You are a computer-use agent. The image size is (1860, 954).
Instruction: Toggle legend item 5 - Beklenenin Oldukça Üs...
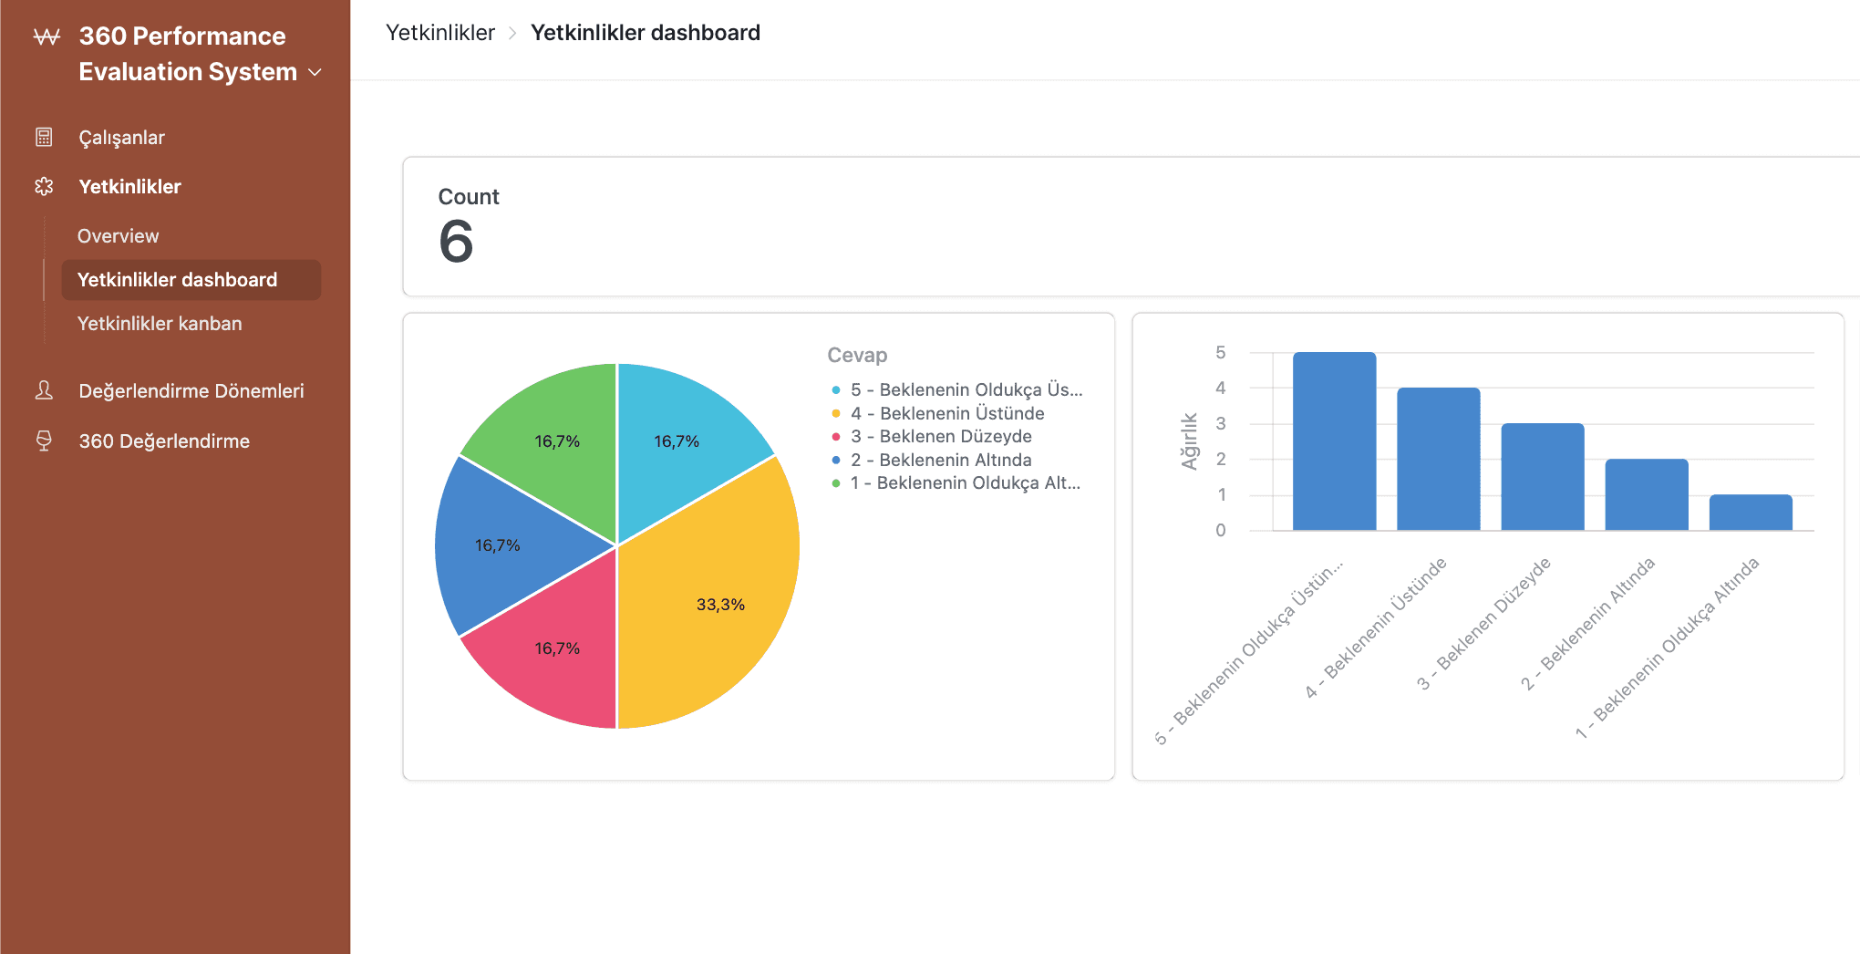pos(957,389)
